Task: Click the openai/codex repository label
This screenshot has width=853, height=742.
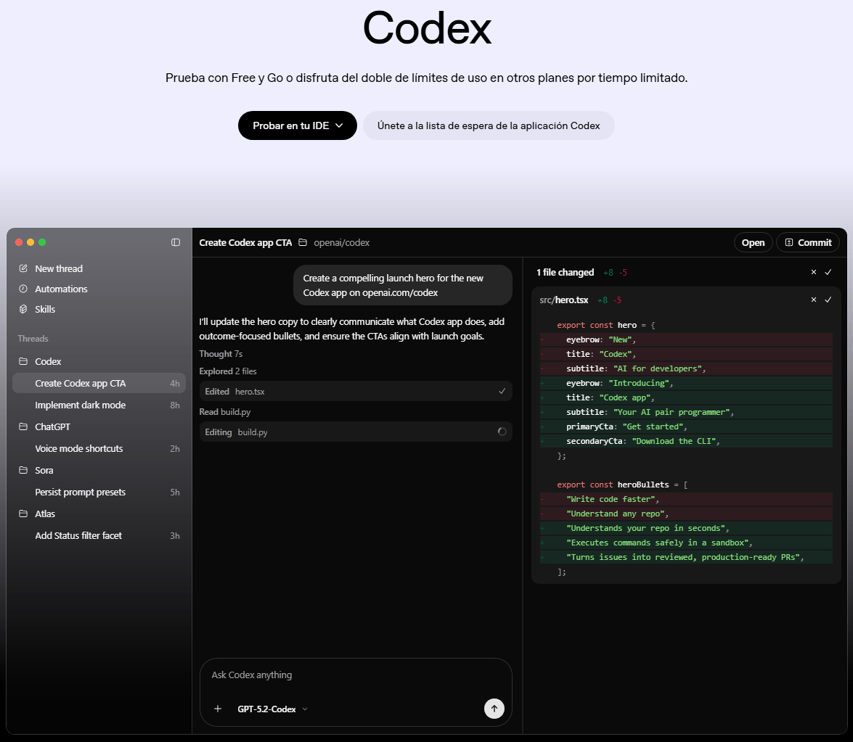Action: coord(342,242)
